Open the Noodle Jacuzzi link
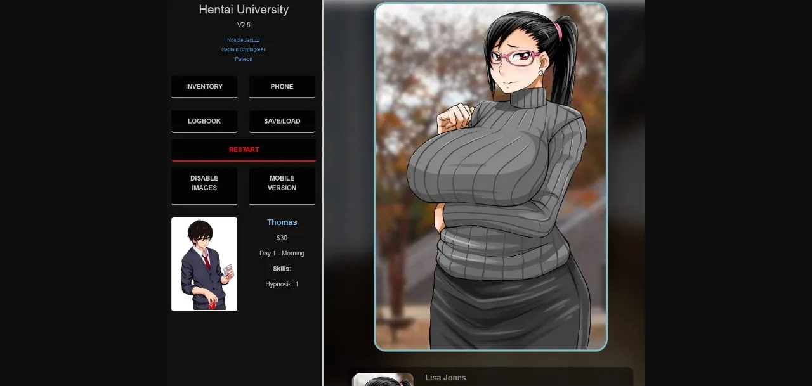This screenshot has width=812, height=386. (x=243, y=39)
